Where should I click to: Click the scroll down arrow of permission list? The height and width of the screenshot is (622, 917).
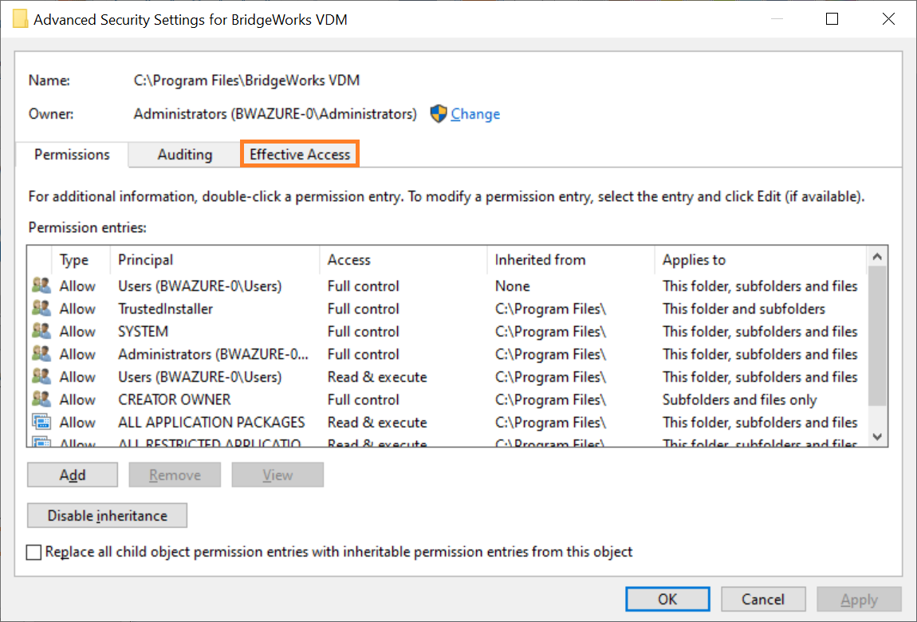pos(876,437)
